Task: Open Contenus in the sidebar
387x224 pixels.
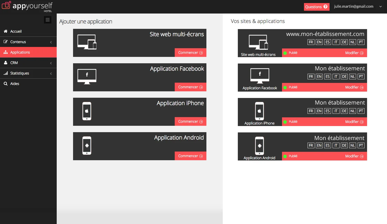Action: click(x=28, y=42)
